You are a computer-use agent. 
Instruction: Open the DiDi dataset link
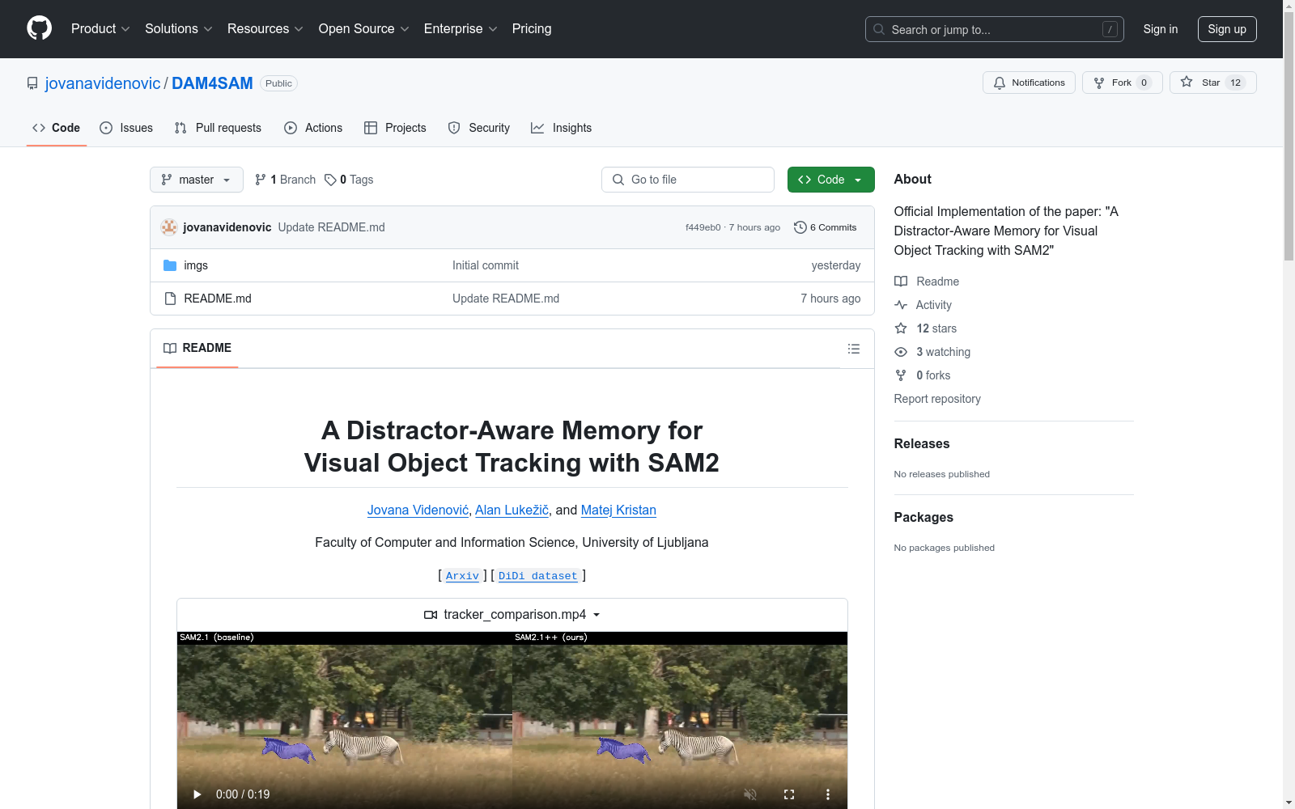coord(538,576)
